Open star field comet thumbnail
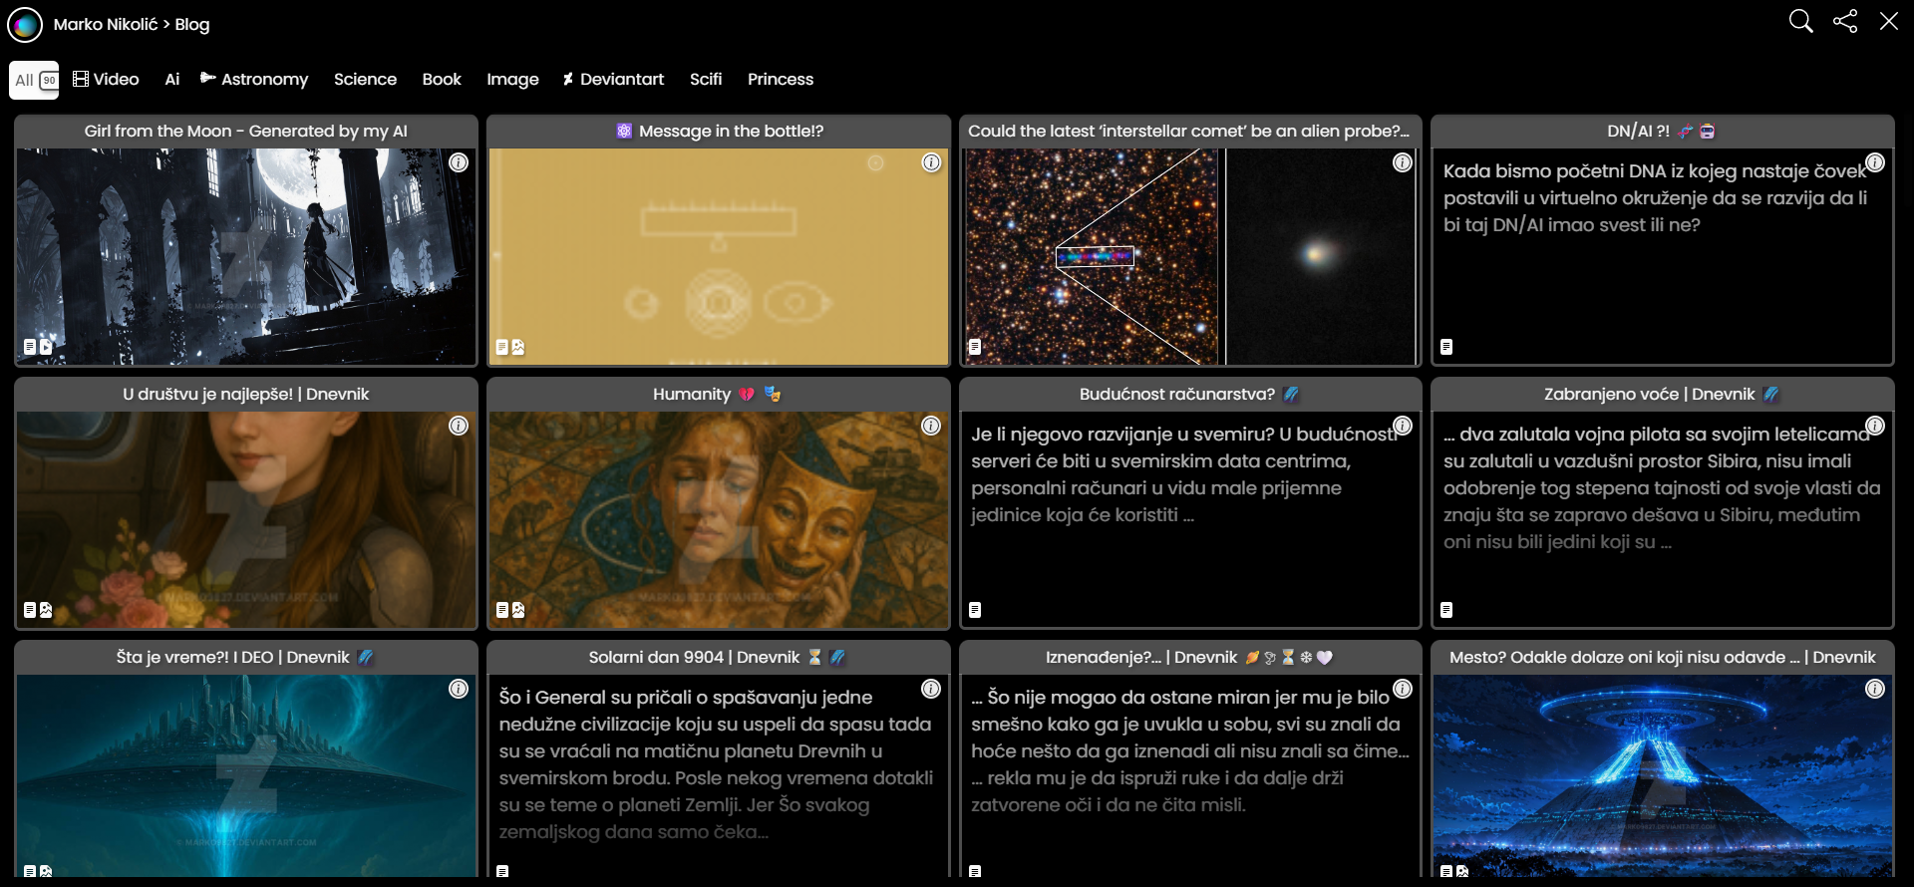 [1190, 257]
